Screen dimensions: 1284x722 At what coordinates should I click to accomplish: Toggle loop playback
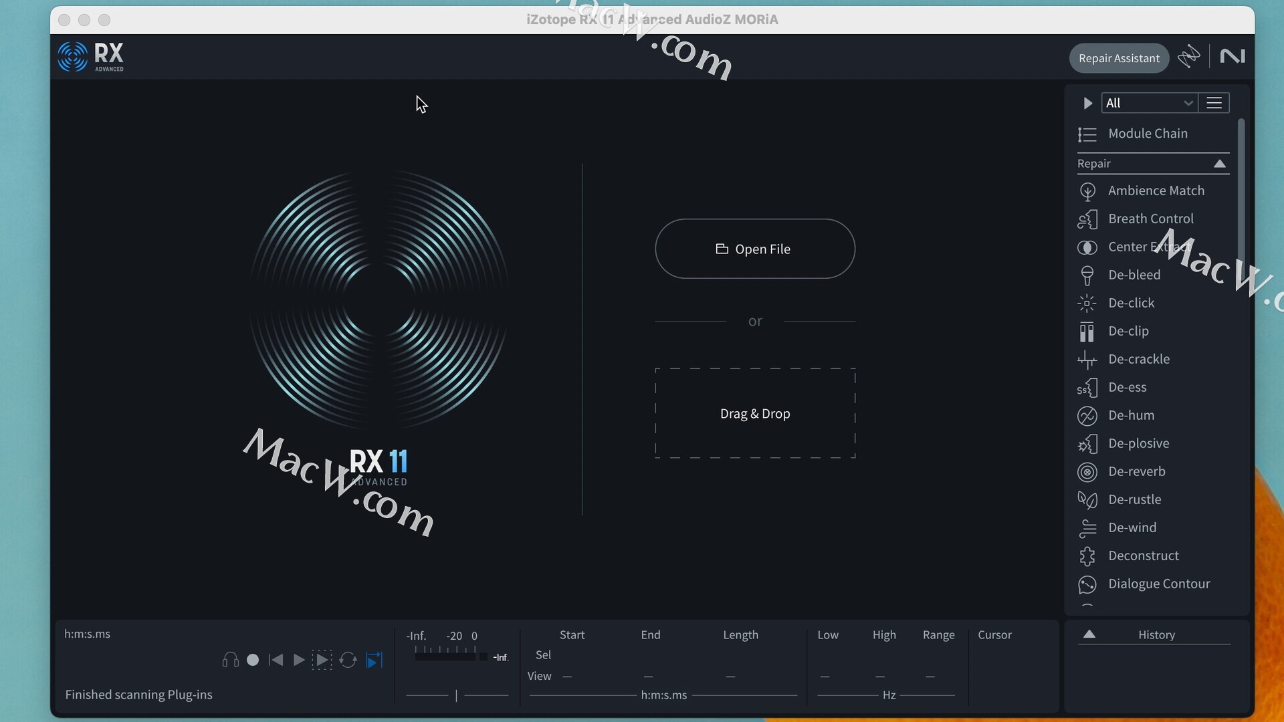point(348,660)
